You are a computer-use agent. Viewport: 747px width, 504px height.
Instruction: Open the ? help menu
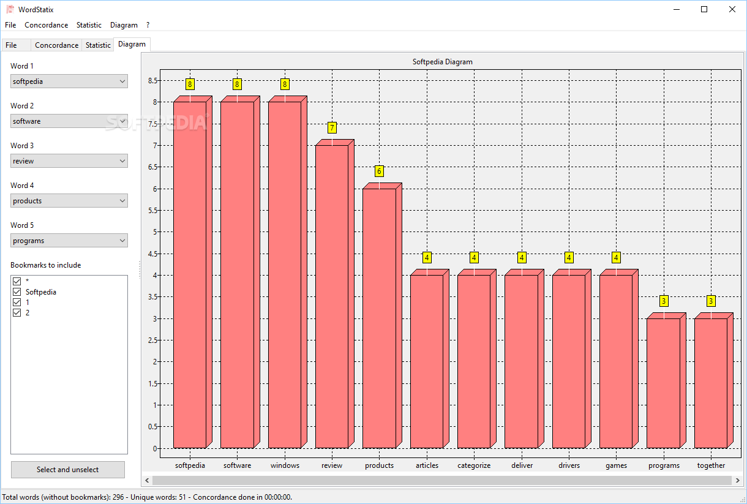pos(148,25)
